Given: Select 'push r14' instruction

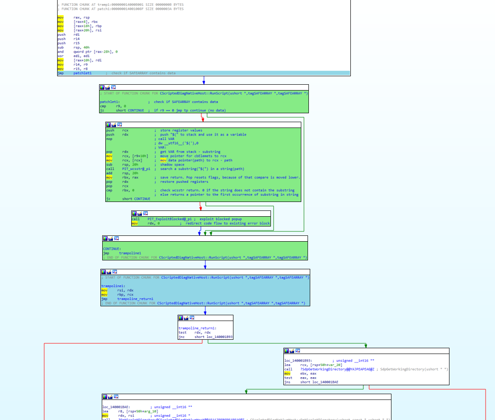Looking at the screenshot, I should 69,39.
